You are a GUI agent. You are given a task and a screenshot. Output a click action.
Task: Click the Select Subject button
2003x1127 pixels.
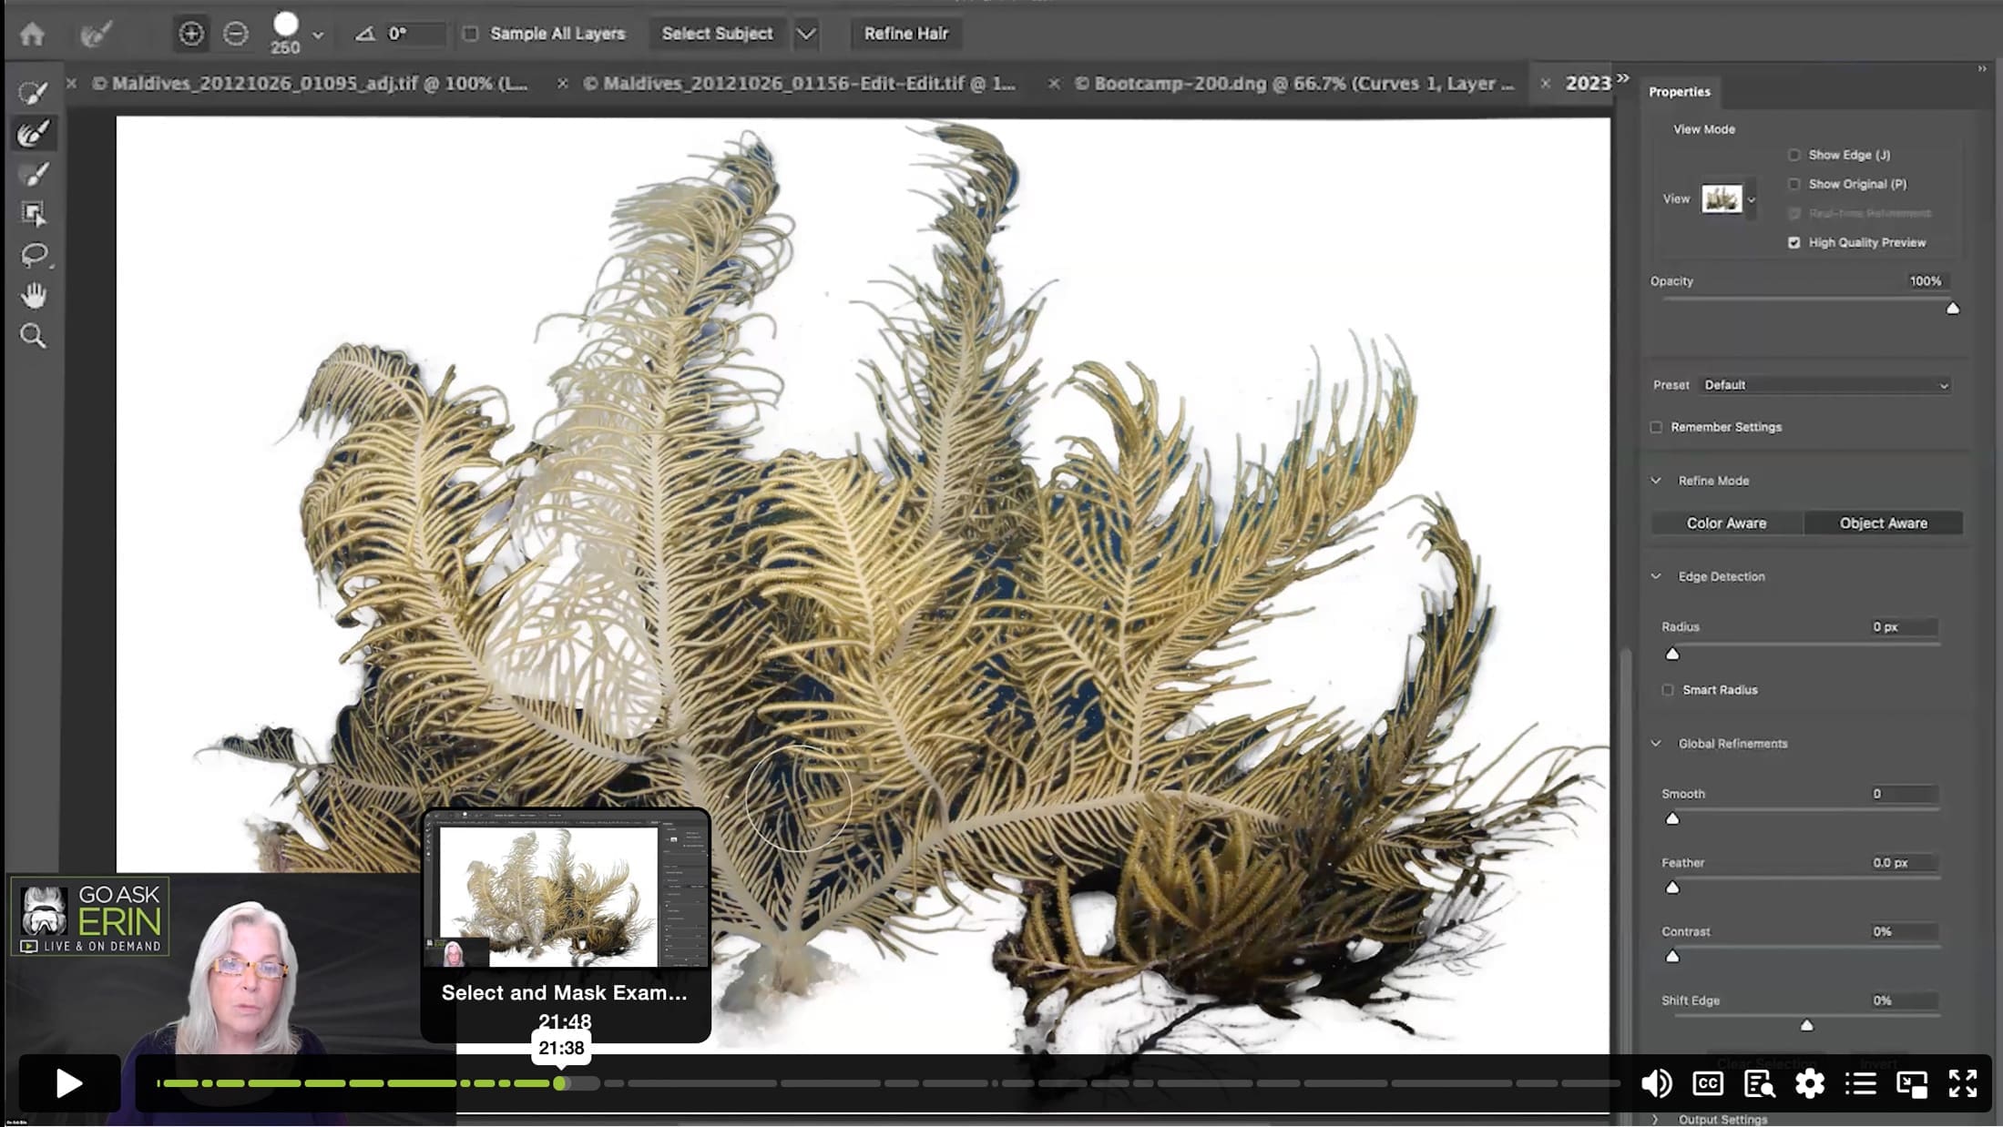[717, 34]
